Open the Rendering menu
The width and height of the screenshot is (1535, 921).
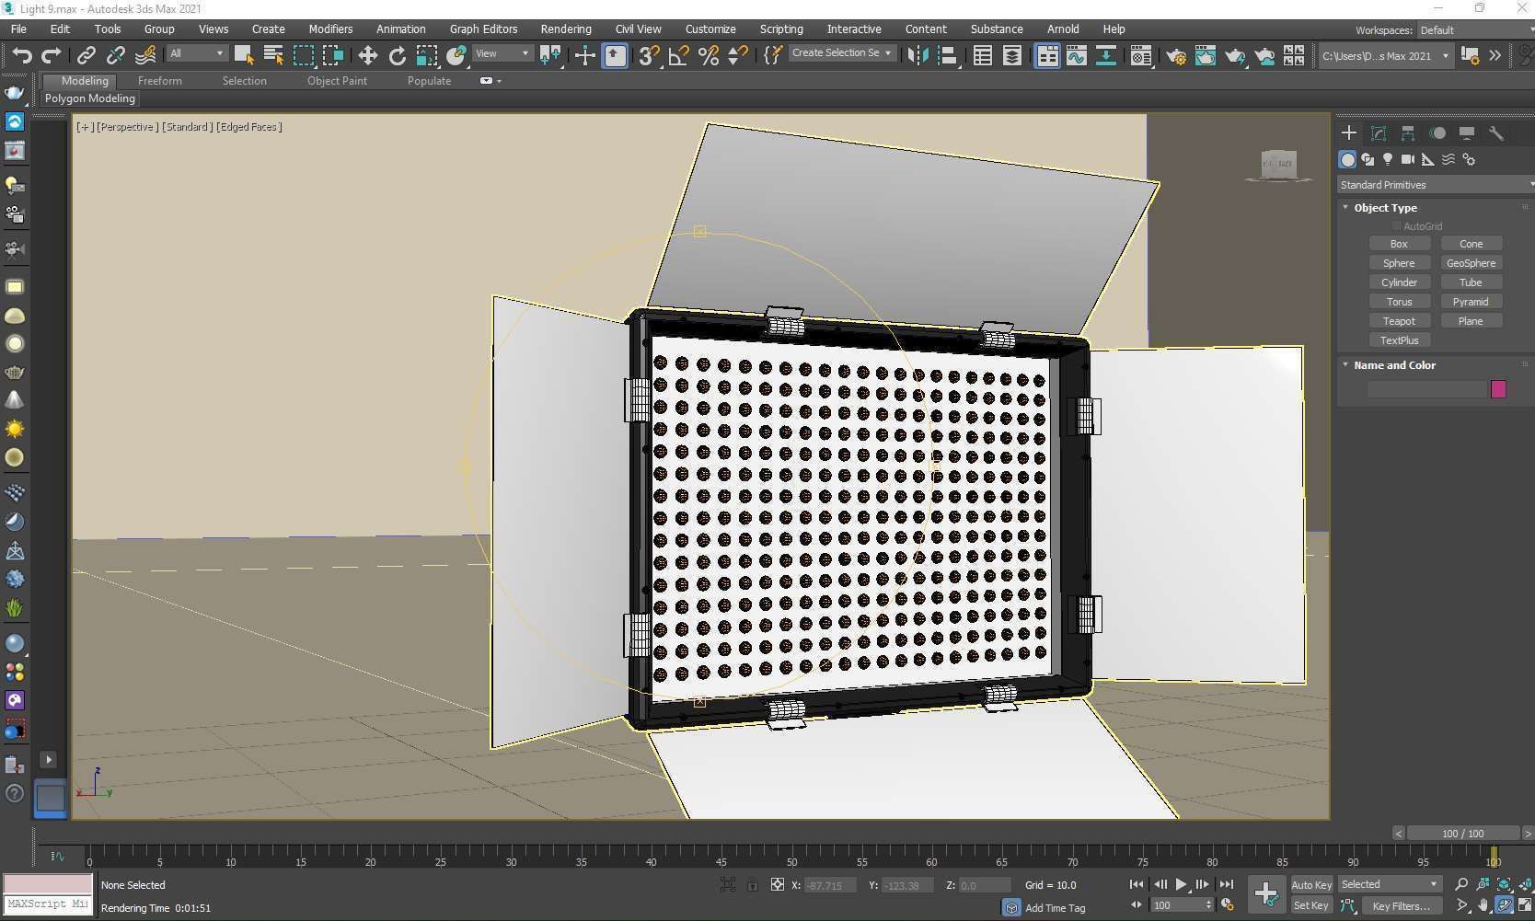[x=566, y=29]
